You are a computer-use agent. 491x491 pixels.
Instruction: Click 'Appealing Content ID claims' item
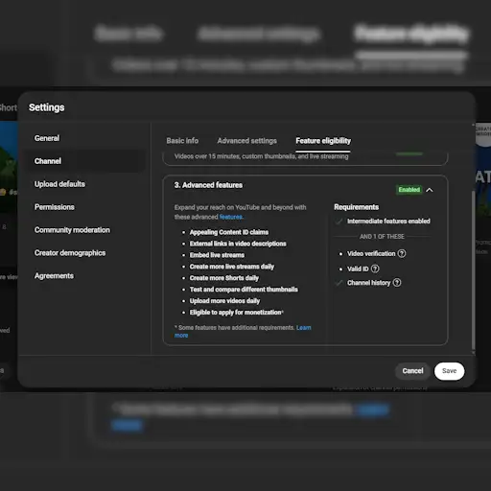pyautogui.click(x=229, y=232)
